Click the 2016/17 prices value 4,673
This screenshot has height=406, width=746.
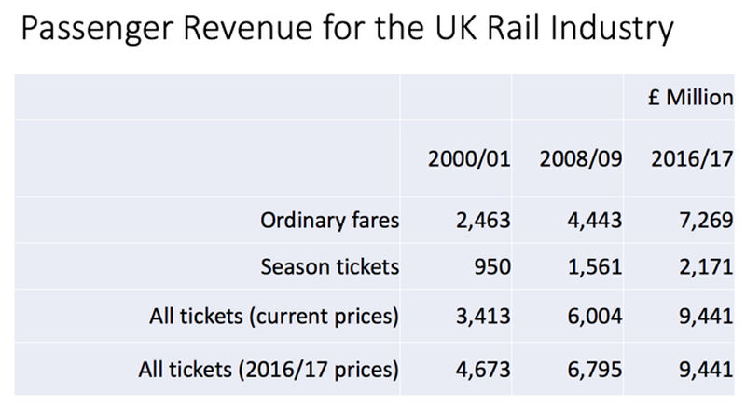(483, 370)
